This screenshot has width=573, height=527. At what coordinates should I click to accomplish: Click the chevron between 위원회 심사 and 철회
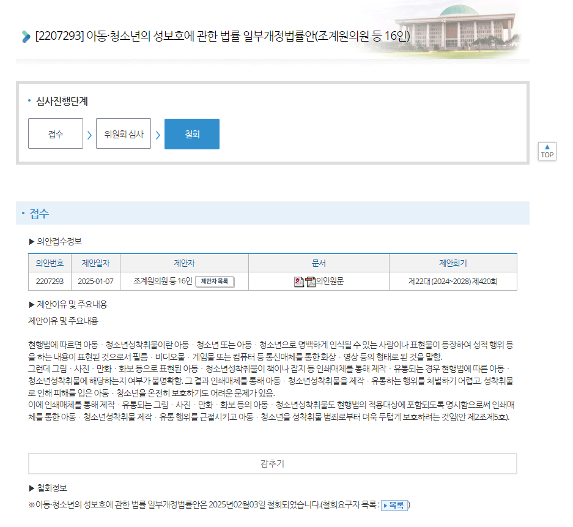click(x=158, y=135)
